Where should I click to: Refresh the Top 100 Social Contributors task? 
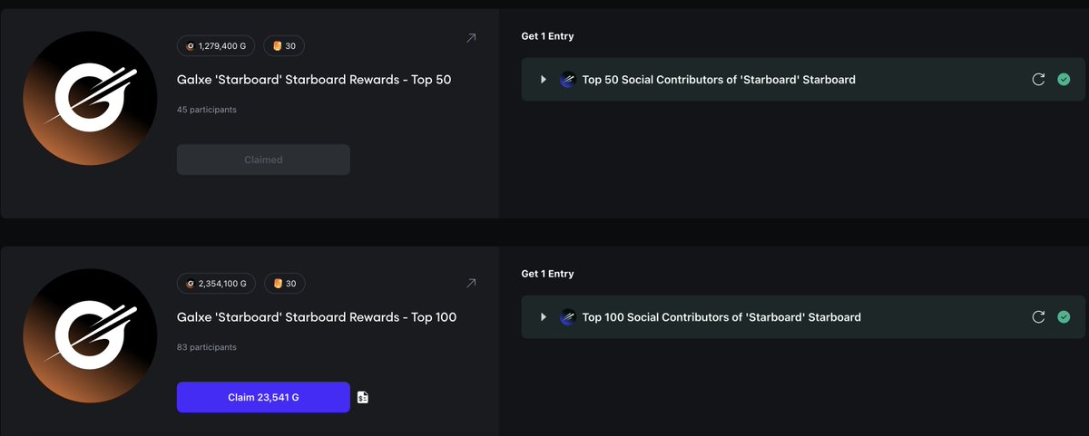(x=1038, y=317)
